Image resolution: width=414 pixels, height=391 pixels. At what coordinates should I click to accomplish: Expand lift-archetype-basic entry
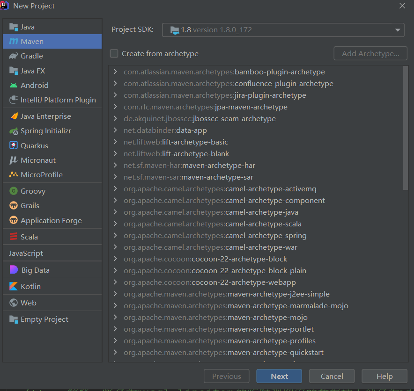pyautogui.click(x=115, y=142)
